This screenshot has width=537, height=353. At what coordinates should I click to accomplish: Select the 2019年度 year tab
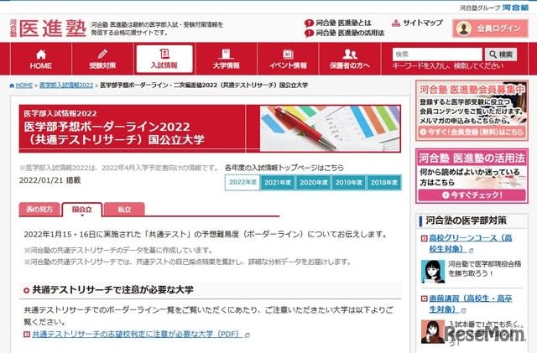pos(349,183)
